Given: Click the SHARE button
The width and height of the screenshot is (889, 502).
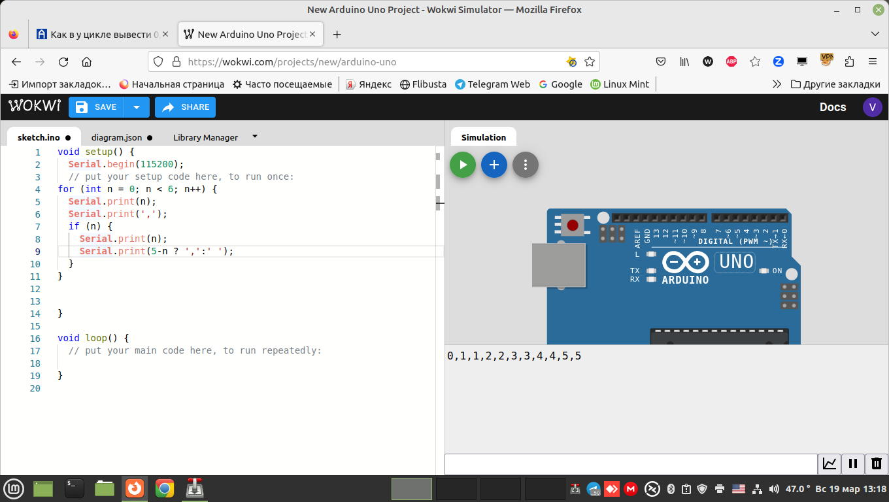Looking at the screenshot, I should (x=185, y=107).
